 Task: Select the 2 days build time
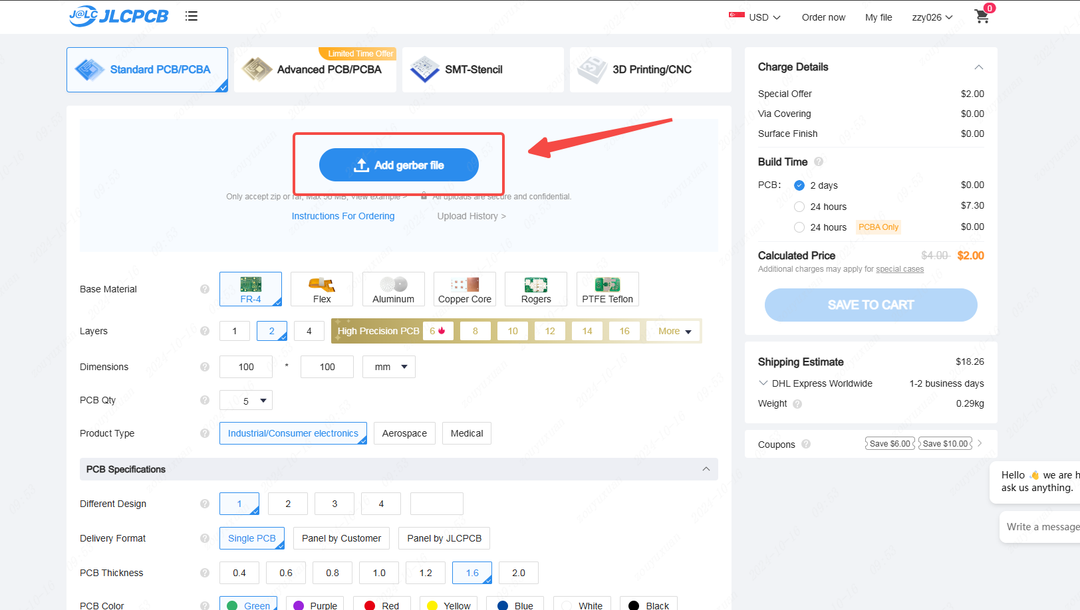tap(799, 185)
